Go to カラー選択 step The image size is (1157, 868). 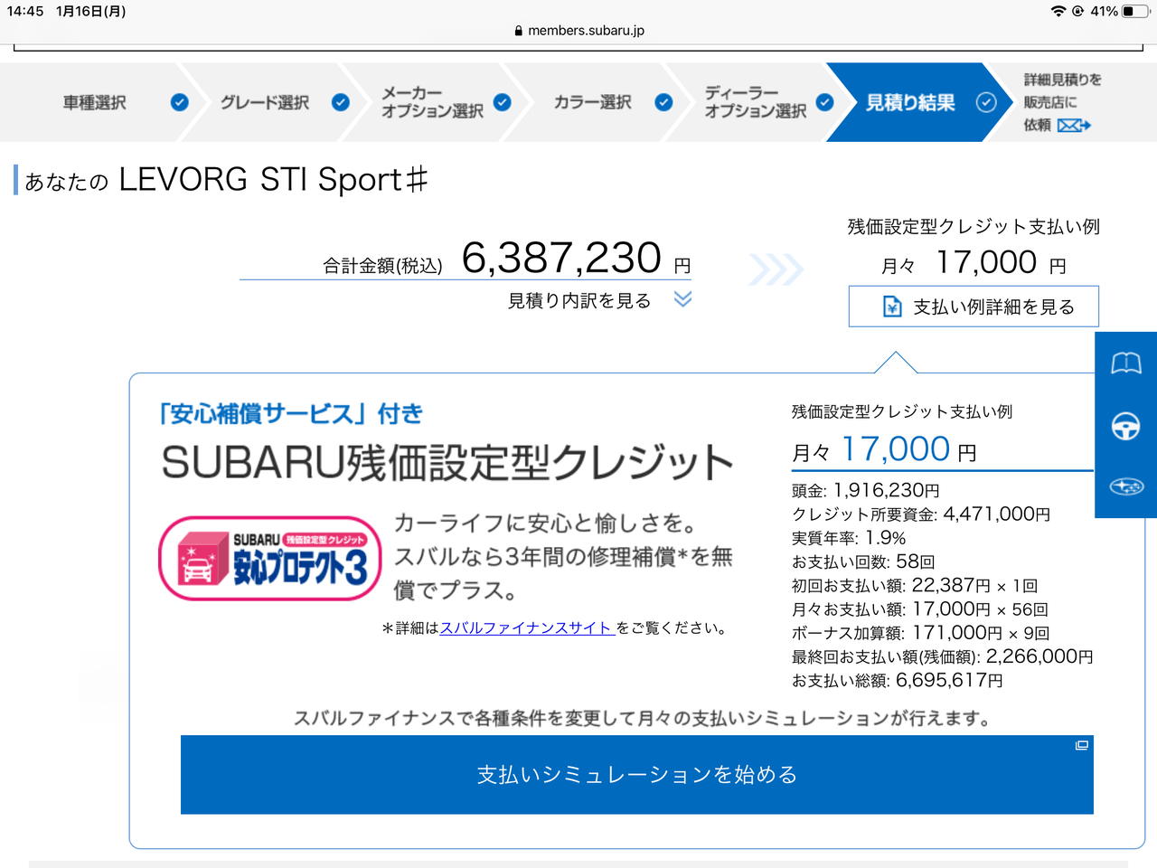(x=593, y=102)
